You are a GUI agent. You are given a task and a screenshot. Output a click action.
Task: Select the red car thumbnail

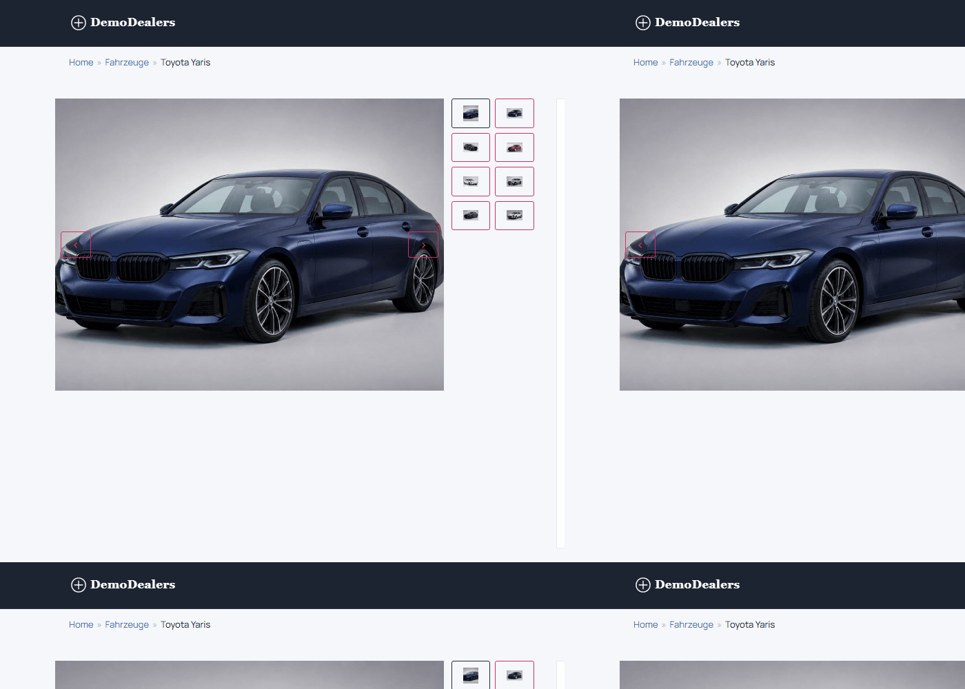point(514,147)
